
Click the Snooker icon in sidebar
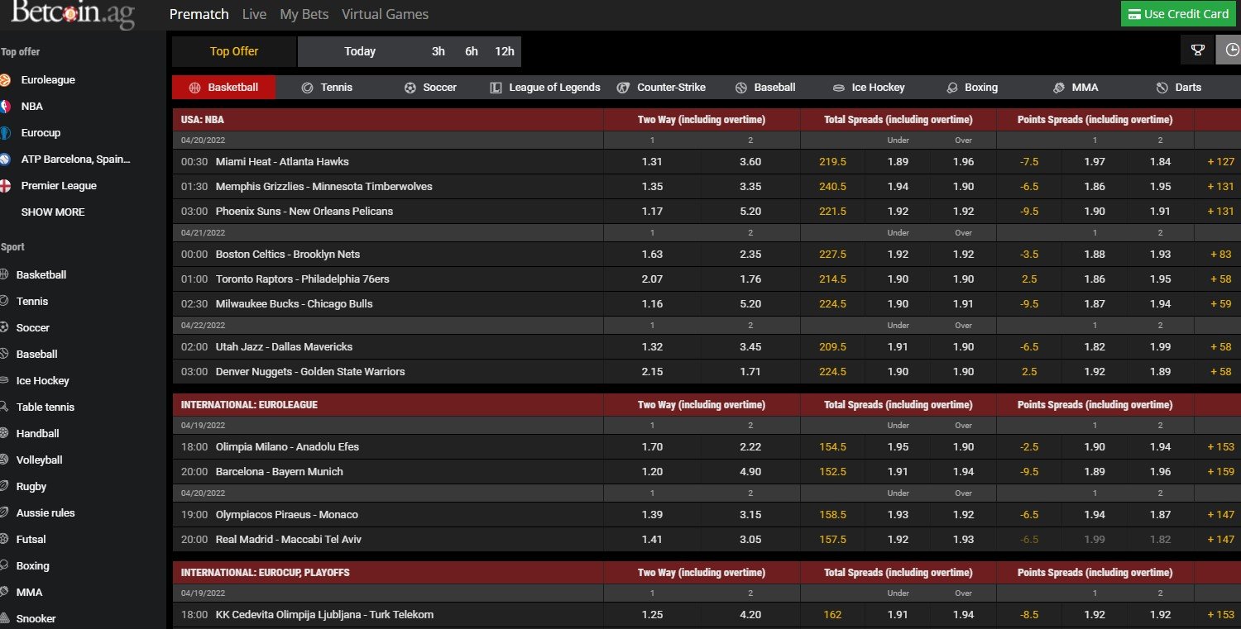coord(4,619)
